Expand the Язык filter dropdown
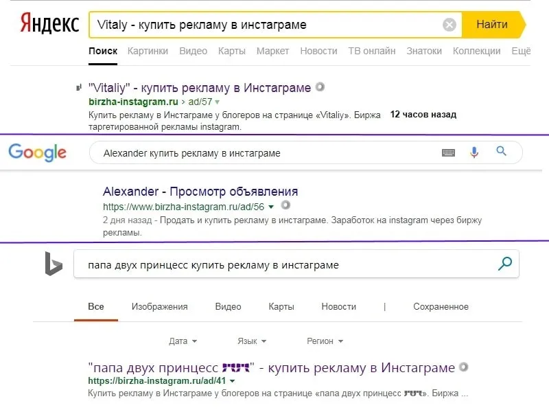 (252, 341)
